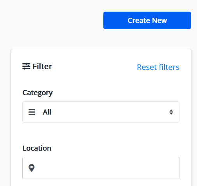
Task: Select the Reset filters link
Action: (x=158, y=67)
